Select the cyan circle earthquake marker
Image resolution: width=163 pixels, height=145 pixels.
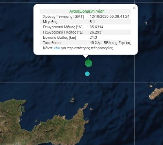(87, 74)
